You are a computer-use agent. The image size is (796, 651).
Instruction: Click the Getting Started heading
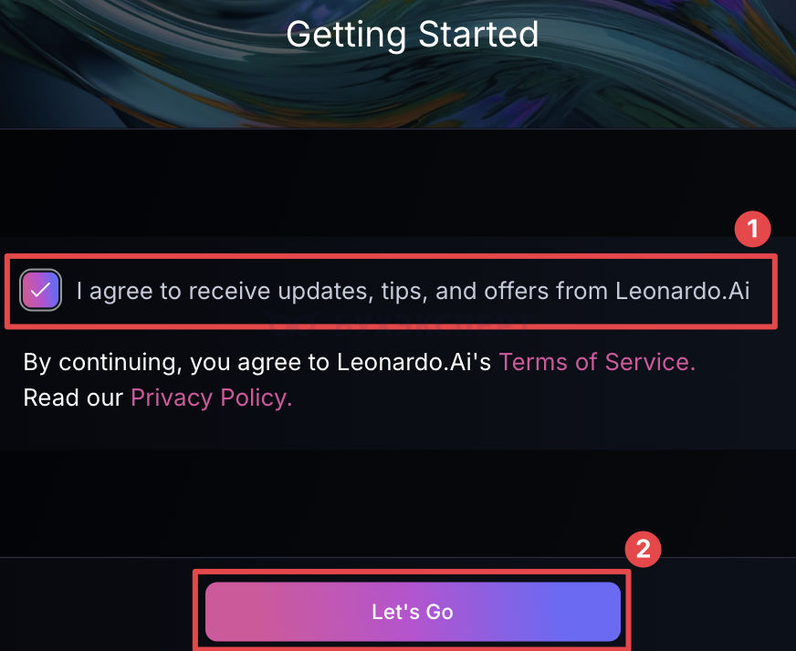point(413,35)
